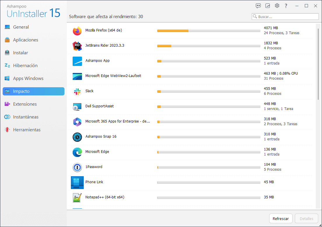Open settings via the gear icon
Viewport: 322px width, 227px height.
[x=277, y=6]
